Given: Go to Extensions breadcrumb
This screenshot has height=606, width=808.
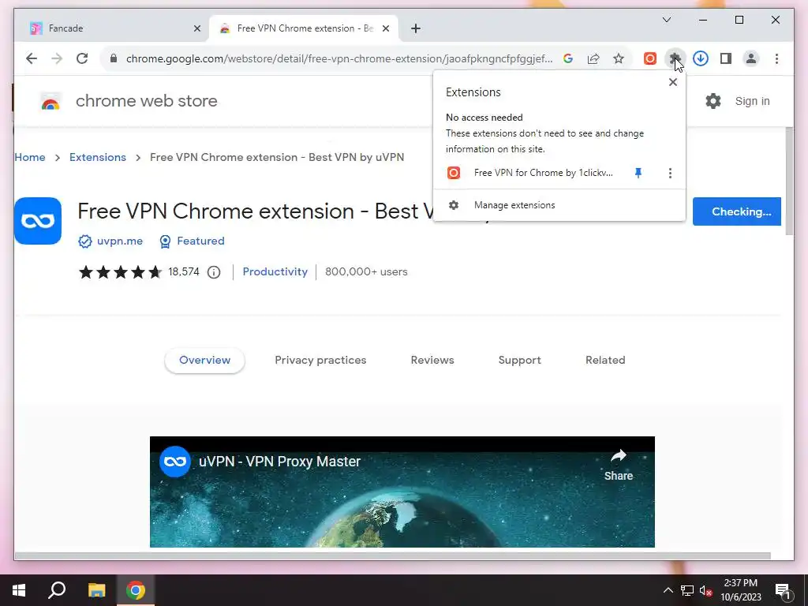Looking at the screenshot, I should click(x=97, y=157).
